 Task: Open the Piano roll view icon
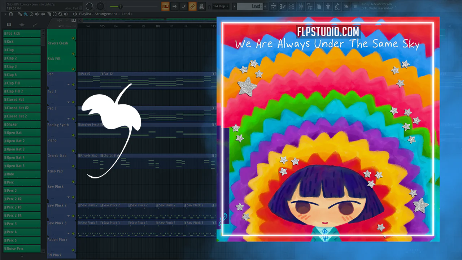coord(283,6)
